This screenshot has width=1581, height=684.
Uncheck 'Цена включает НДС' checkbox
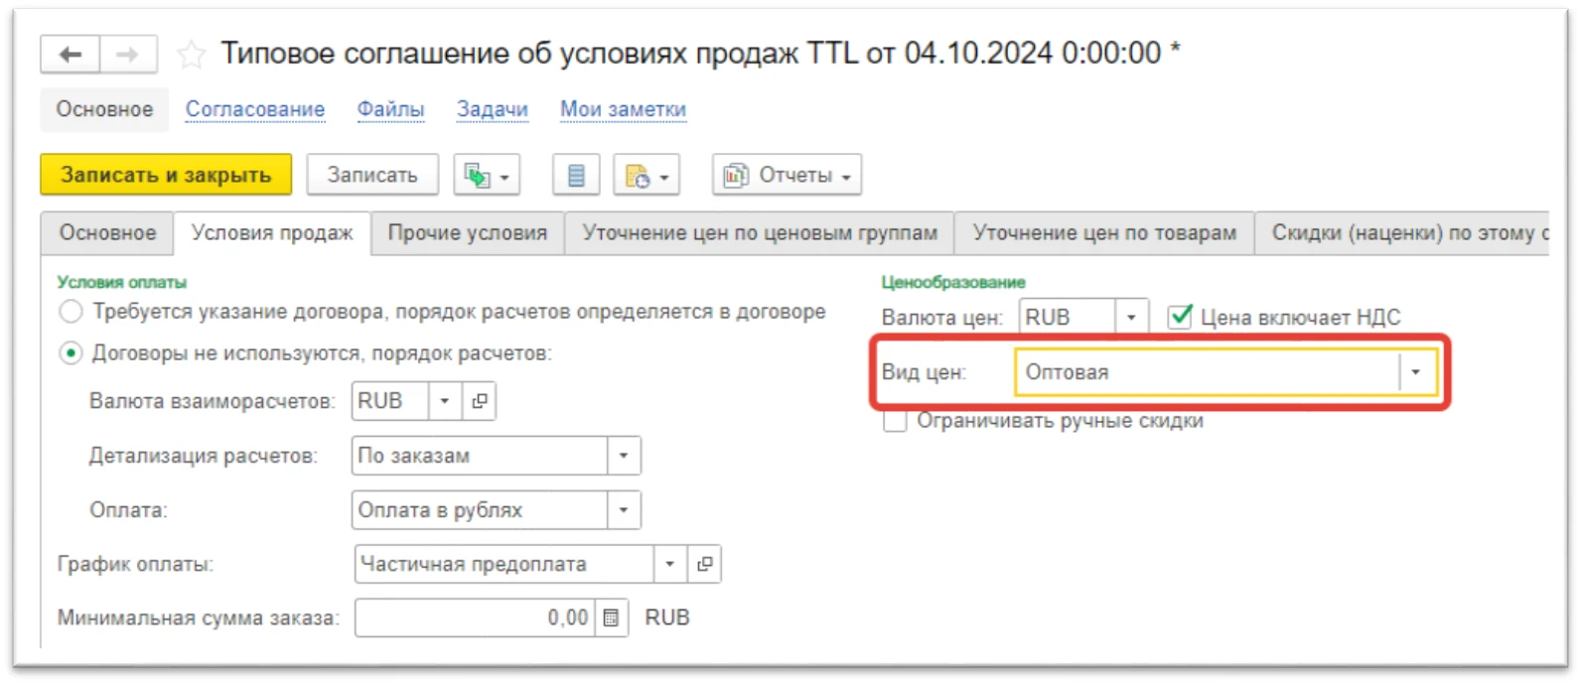[1180, 317]
